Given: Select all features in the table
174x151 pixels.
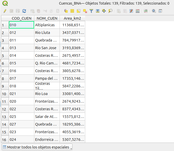Looking at the screenshot, I should [72, 11].
